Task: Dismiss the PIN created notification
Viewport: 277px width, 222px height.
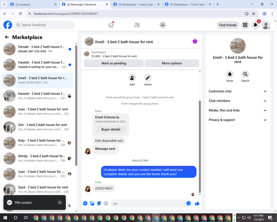Action: click(x=60, y=203)
